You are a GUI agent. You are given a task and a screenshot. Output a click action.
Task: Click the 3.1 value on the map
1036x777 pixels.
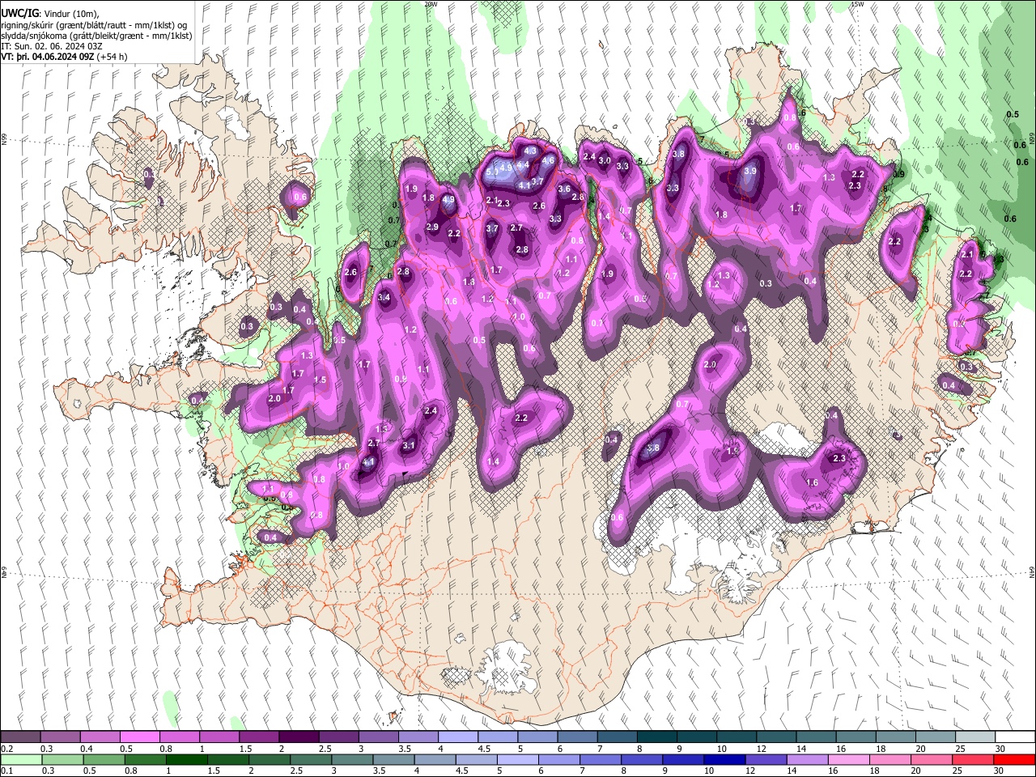[x=409, y=445]
